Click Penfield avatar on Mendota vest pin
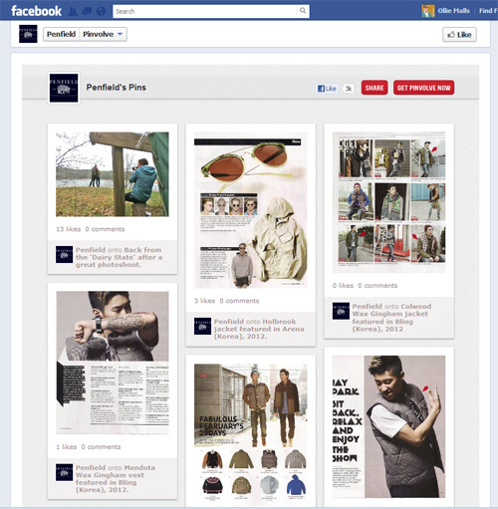The width and height of the screenshot is (498, 509). coord(64,472)
